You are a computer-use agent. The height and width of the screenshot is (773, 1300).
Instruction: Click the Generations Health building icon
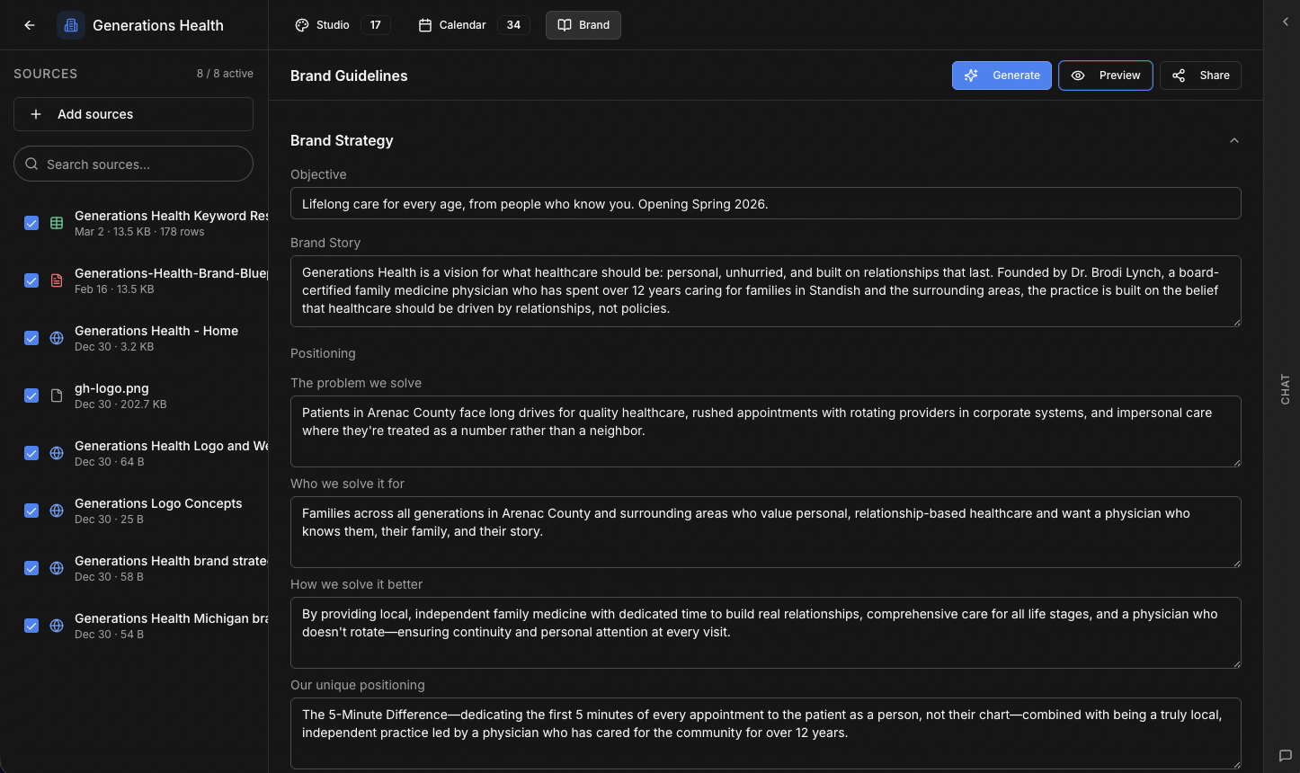point(71,25)
